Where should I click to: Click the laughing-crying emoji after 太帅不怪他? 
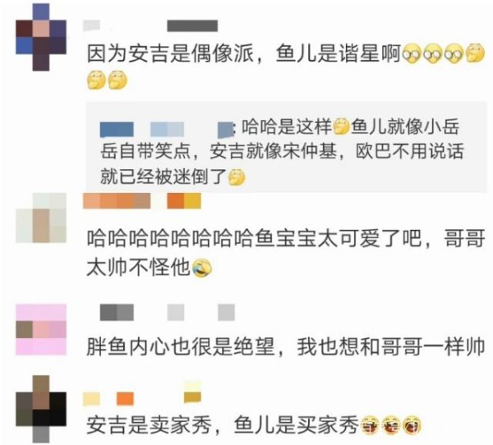201,268
